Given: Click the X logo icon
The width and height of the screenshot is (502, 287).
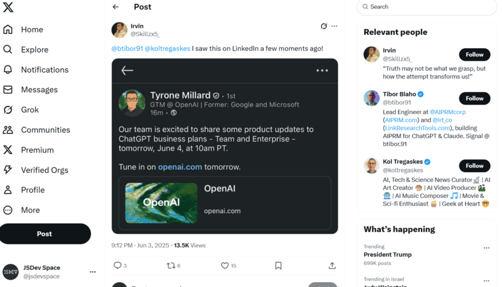Looking at the screenshot, I should click(x=8, y=8).
